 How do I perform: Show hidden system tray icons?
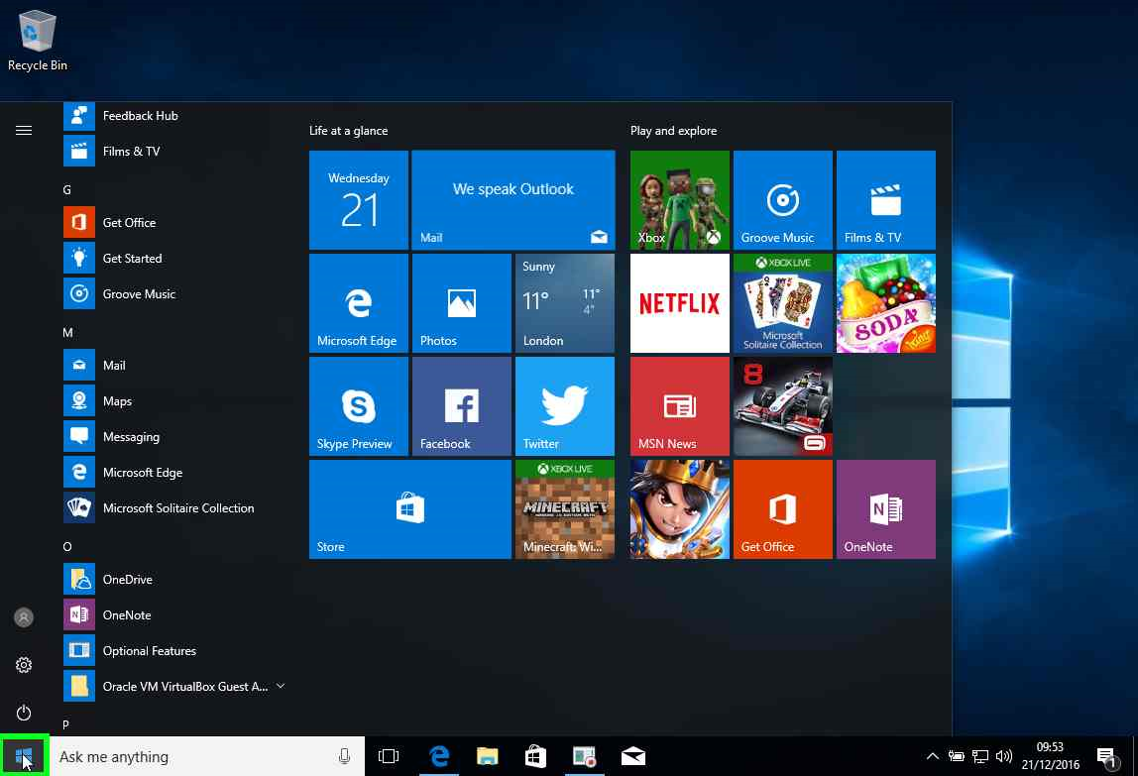(x=933, y=756)
